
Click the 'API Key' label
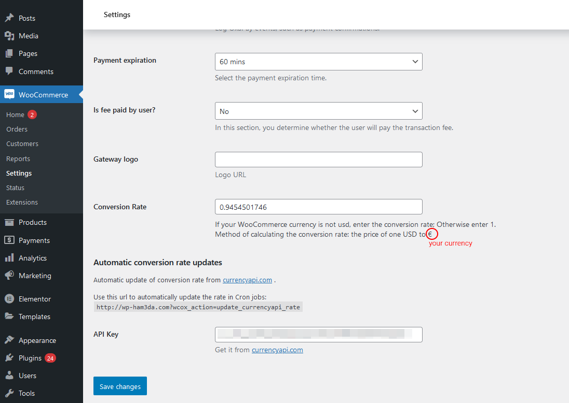106,334
